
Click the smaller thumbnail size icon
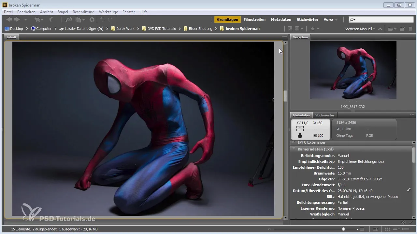(269, 229)
